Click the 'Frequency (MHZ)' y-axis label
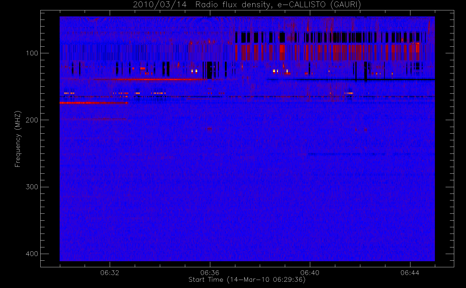466x288 pixels. [18, 139]
